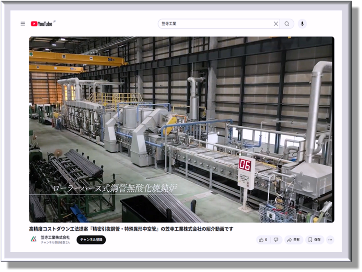Click the large gray furnace machine in video
The image size is (362, 272).
click(x=141, y=131)
